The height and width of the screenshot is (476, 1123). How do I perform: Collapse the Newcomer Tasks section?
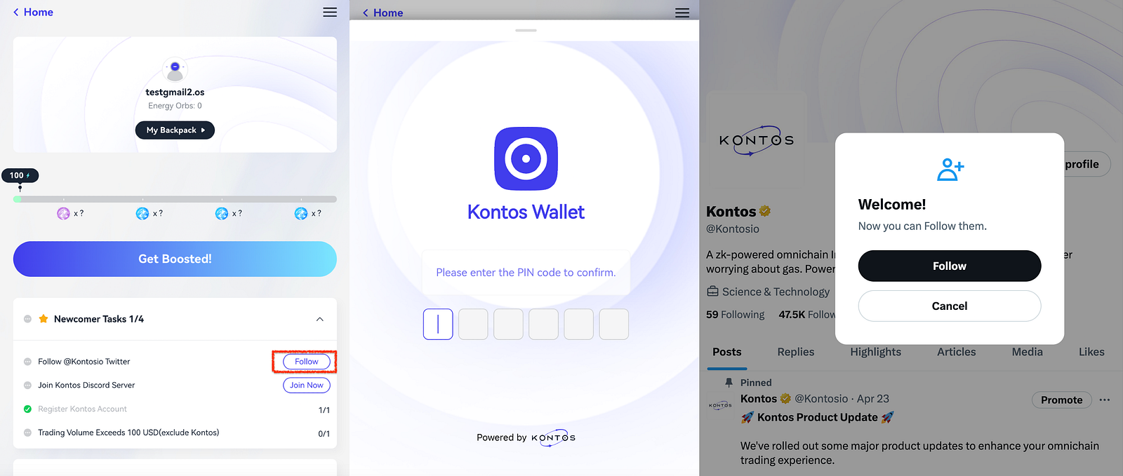coord(319,319)
